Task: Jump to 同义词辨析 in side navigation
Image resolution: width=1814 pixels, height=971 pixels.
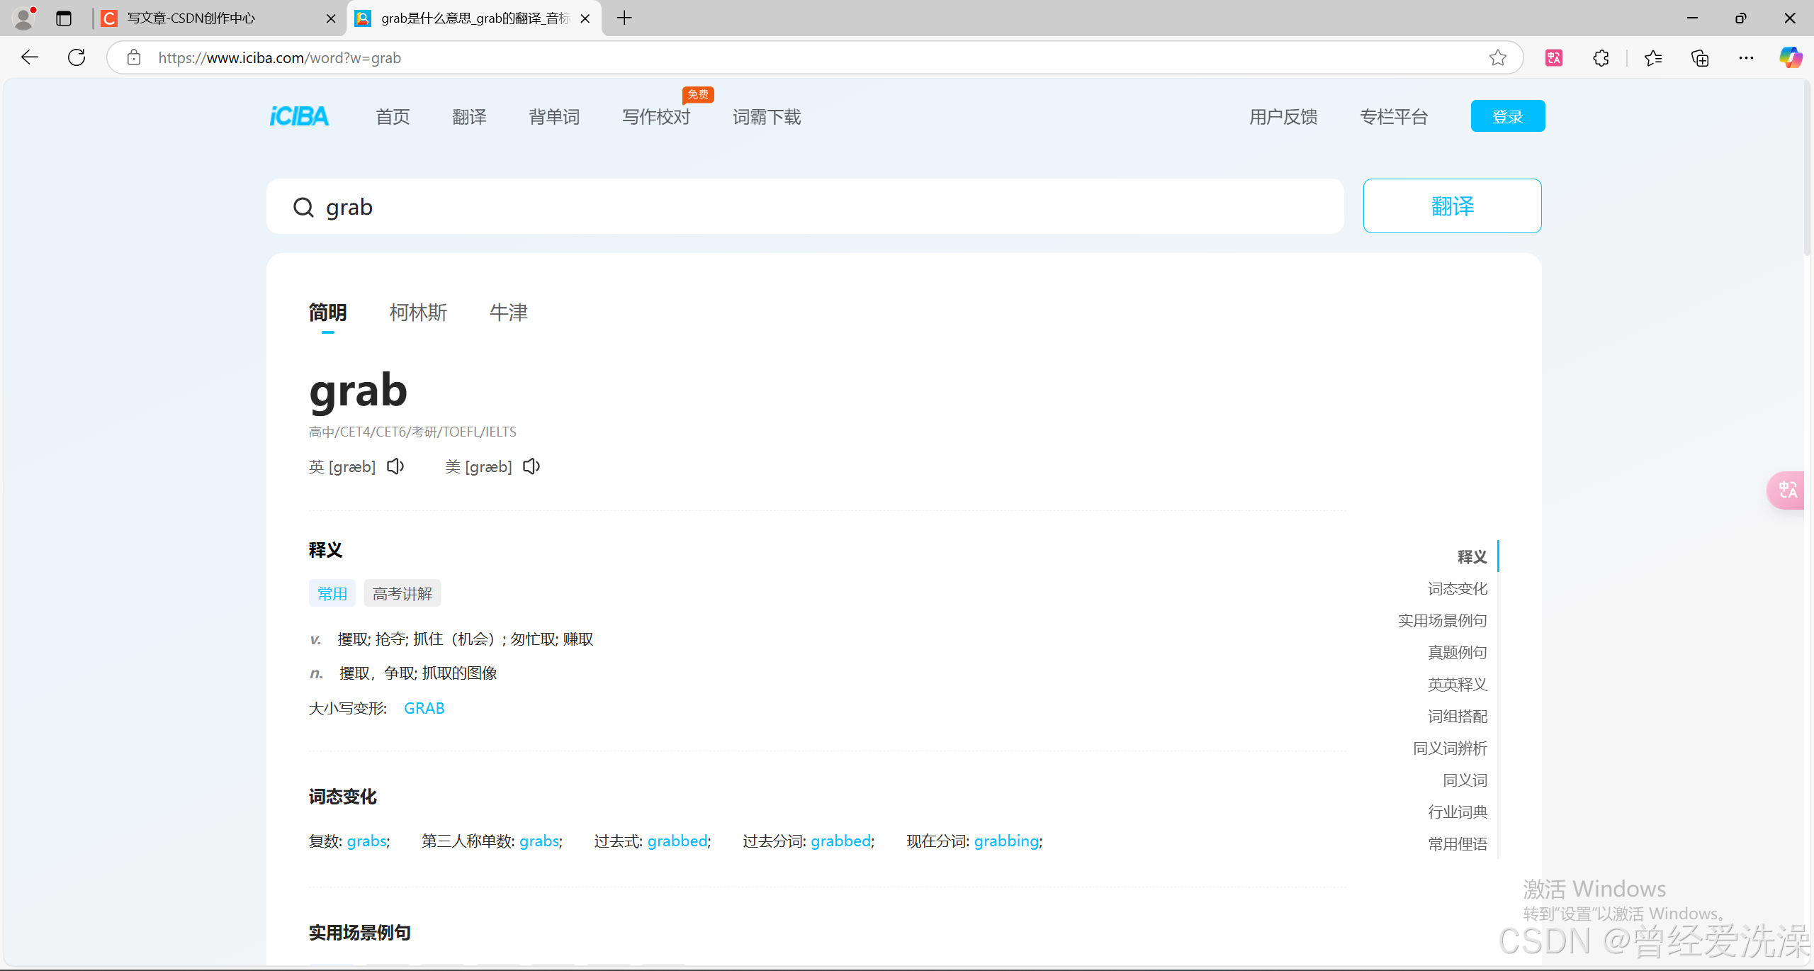Action: pos(1450,748)
